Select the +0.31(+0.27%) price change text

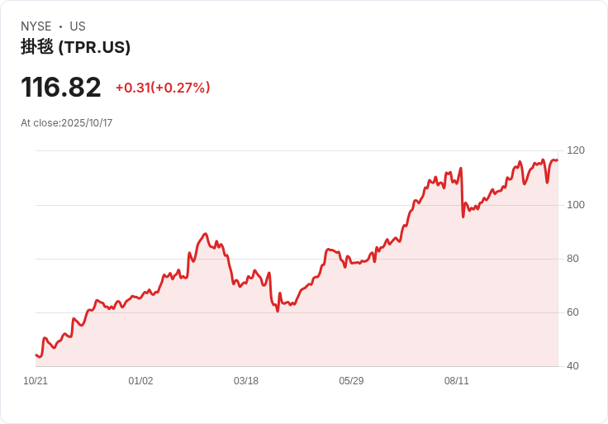pos(163,88)
